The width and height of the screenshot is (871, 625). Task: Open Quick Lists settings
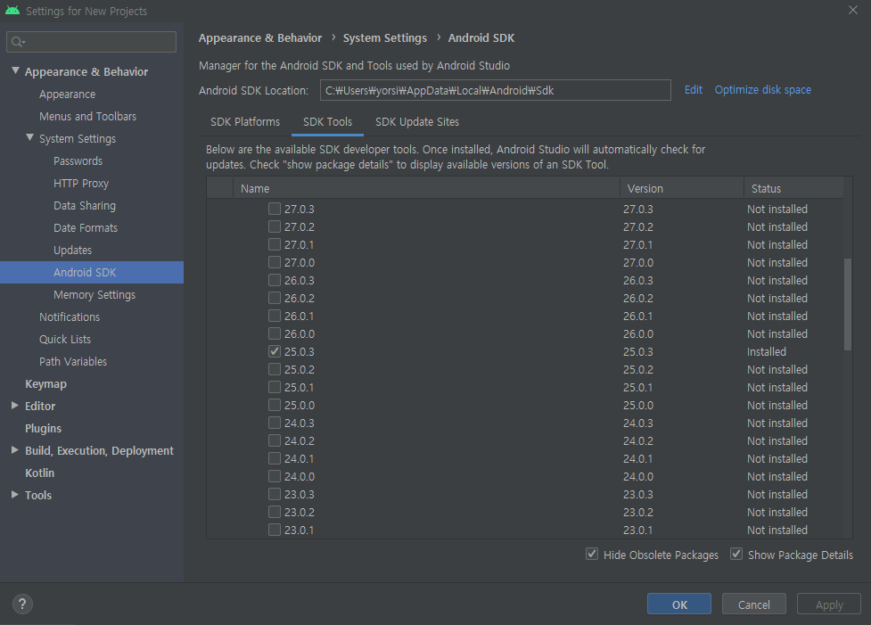(x=65, y=339)
